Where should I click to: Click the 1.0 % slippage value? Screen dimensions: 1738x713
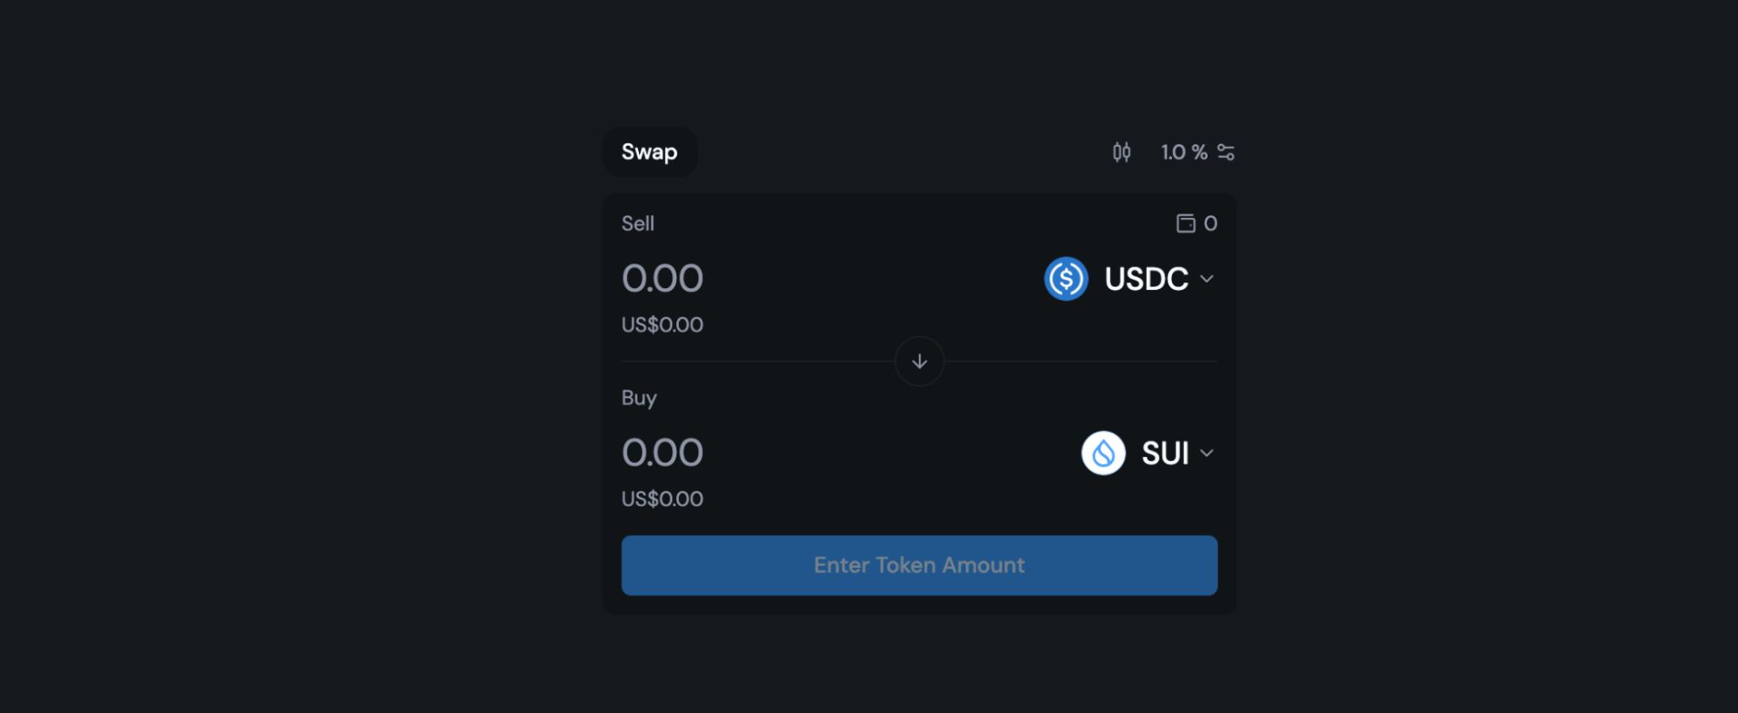1184,153
